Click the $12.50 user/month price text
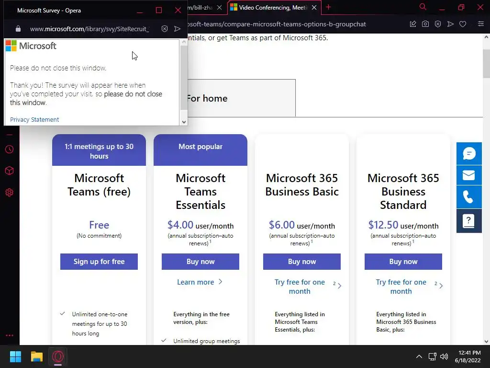490x368 pixels. [x=403, y=225]
